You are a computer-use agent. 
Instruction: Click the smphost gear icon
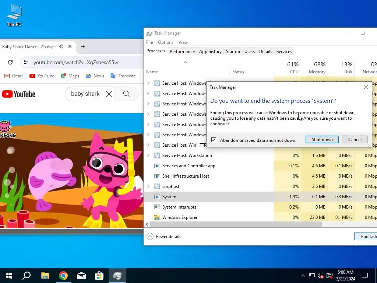157,186
